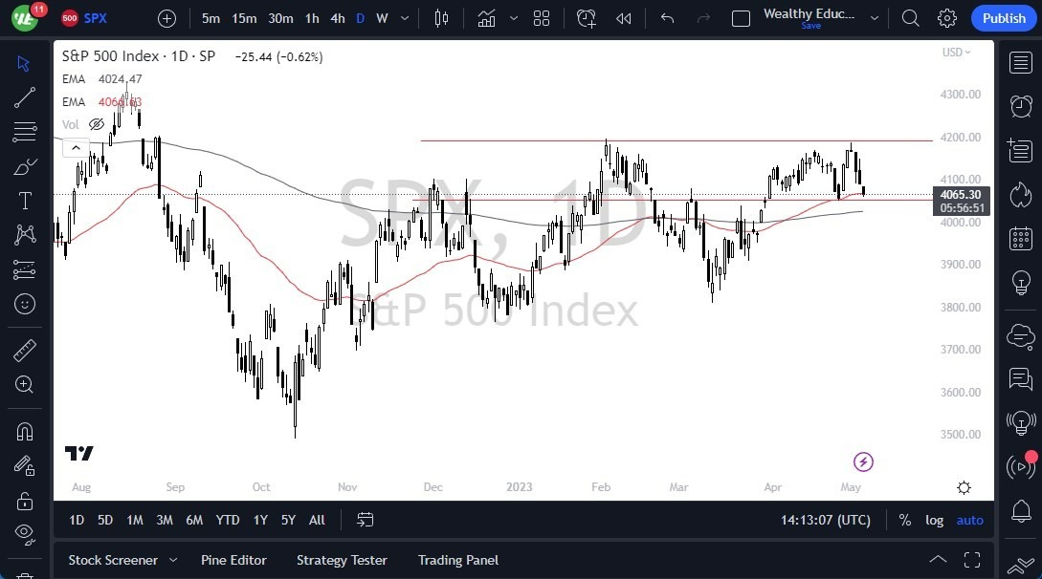
Task: Switch price axis to percent mode
Action: 904,520
